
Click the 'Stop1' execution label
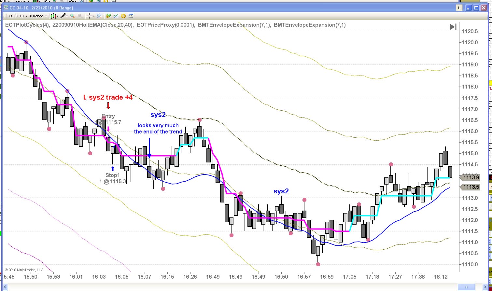pos(113,175)
